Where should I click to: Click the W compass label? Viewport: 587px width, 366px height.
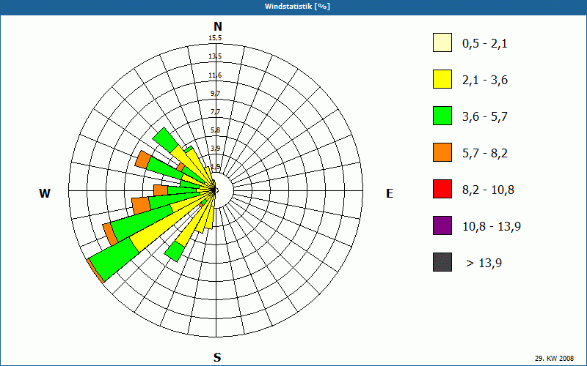pos(45,193)
